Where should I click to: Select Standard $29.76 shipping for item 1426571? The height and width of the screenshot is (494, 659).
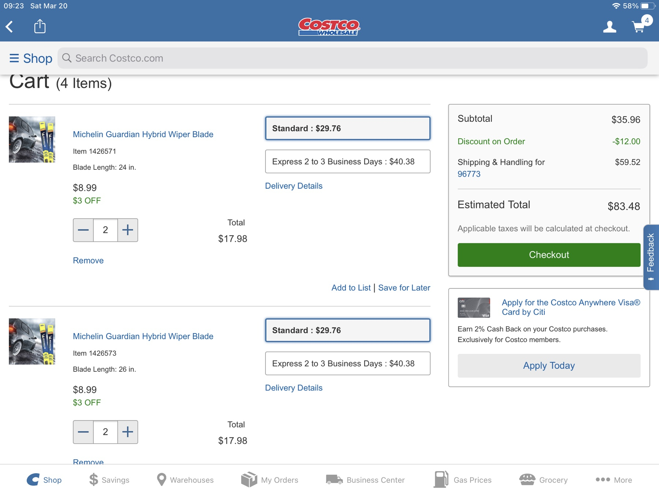[x=347, y=128]
